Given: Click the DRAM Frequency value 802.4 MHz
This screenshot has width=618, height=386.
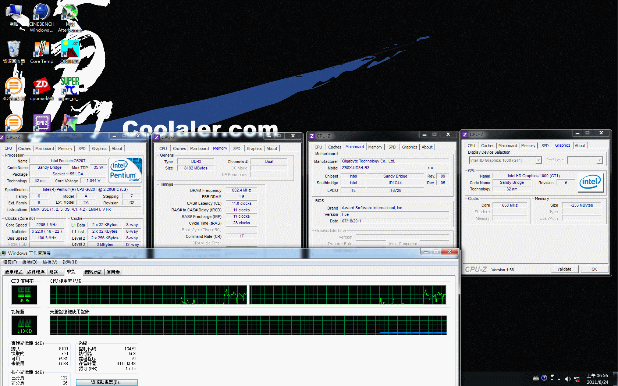Looking at the screenshot, I should pos(241,190).
